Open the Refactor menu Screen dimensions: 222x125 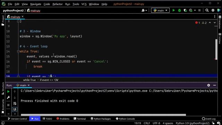[x=58, y=4]
